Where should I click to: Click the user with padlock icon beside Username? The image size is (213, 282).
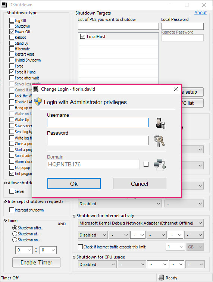(160, 123)
